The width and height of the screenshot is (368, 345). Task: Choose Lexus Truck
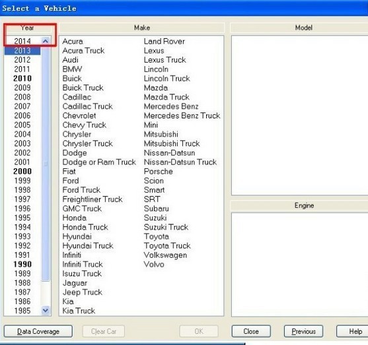(165, 60)
